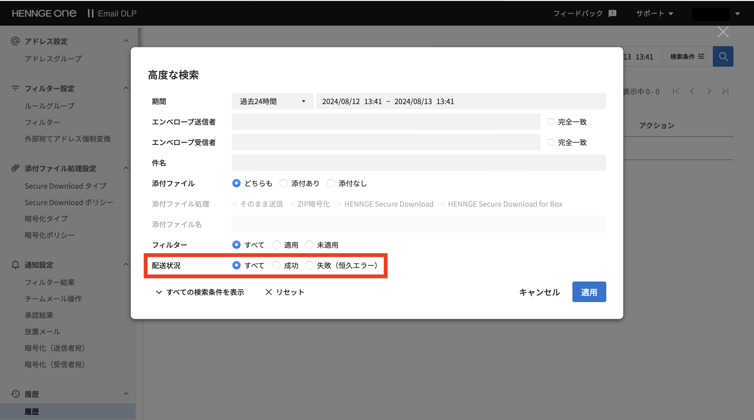754x420 pixels.
Task: Click the 適用 apply button
Action: point(589,292)
